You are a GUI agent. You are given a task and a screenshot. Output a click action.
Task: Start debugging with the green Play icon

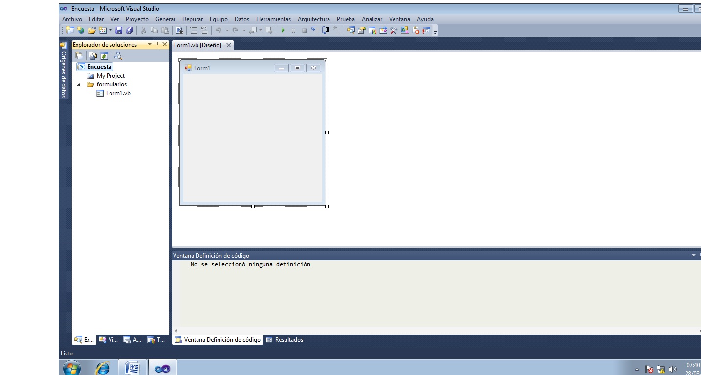point(283,30)
